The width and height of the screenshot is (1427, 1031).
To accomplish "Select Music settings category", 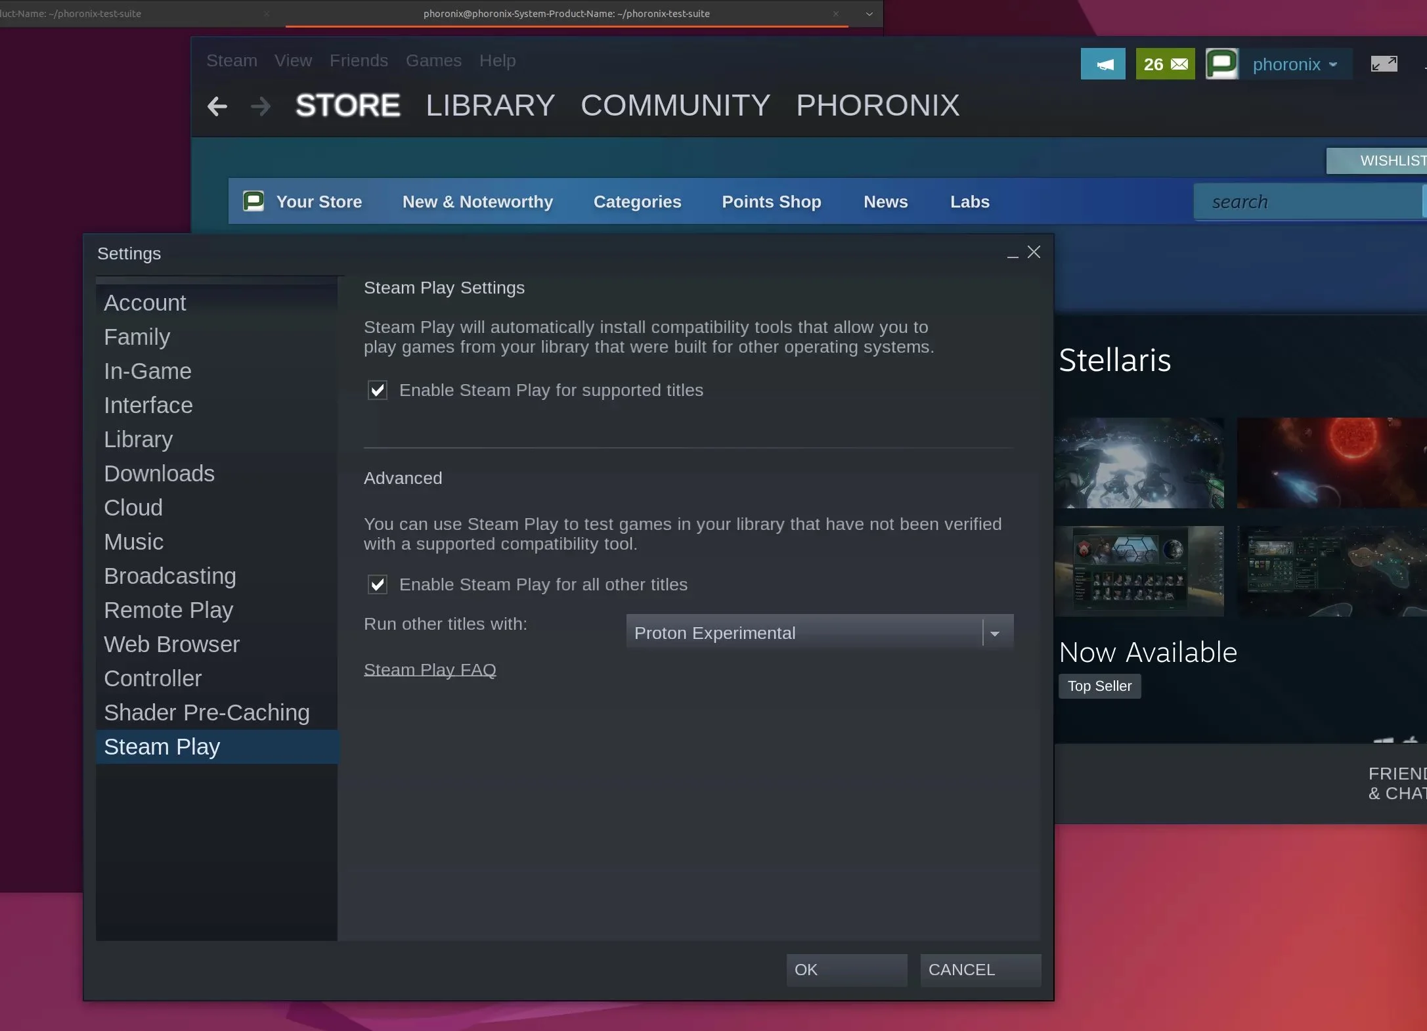I will pos(217,542).
